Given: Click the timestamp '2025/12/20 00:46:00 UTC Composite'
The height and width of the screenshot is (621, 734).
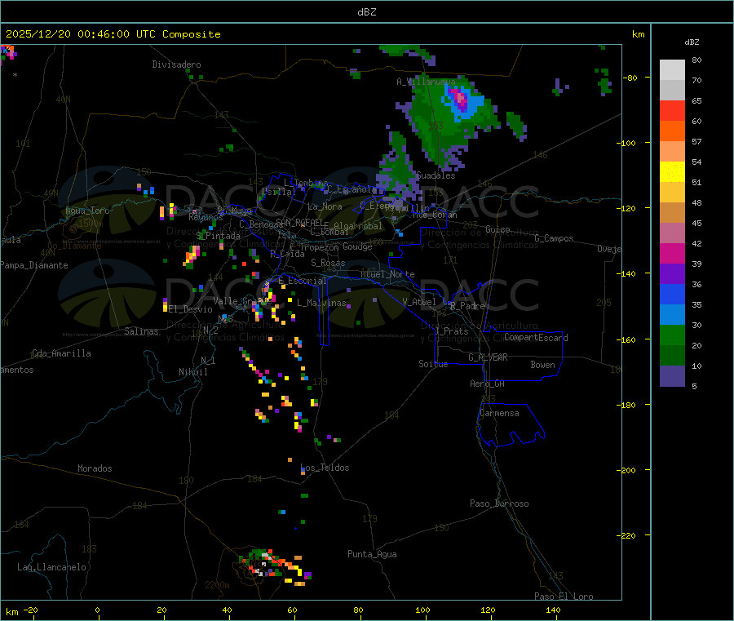Looking at the screenshot, I should coord(113,34).
